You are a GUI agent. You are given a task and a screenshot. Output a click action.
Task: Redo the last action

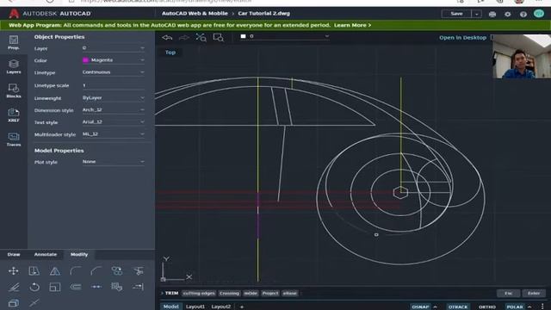[184, 37]
